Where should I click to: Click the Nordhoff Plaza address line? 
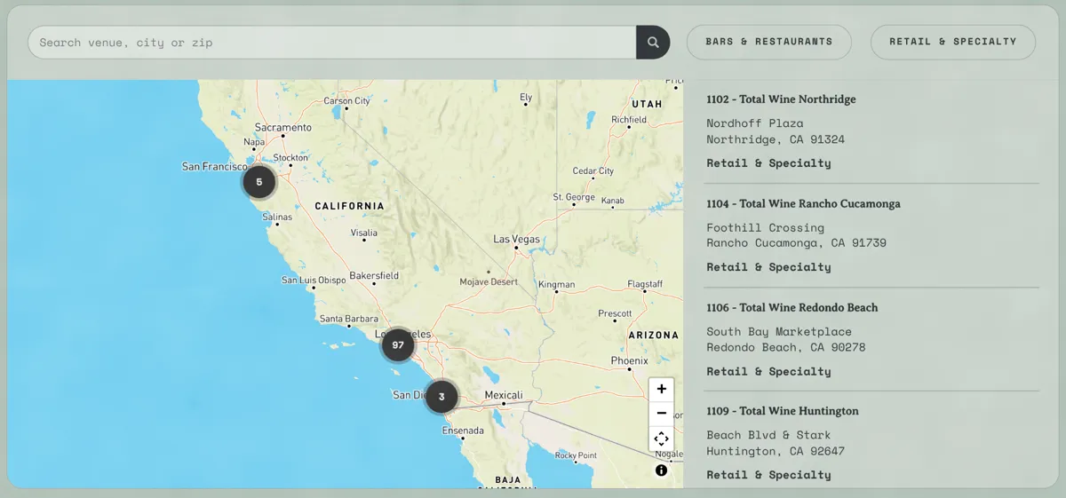[x=755, y=123]
